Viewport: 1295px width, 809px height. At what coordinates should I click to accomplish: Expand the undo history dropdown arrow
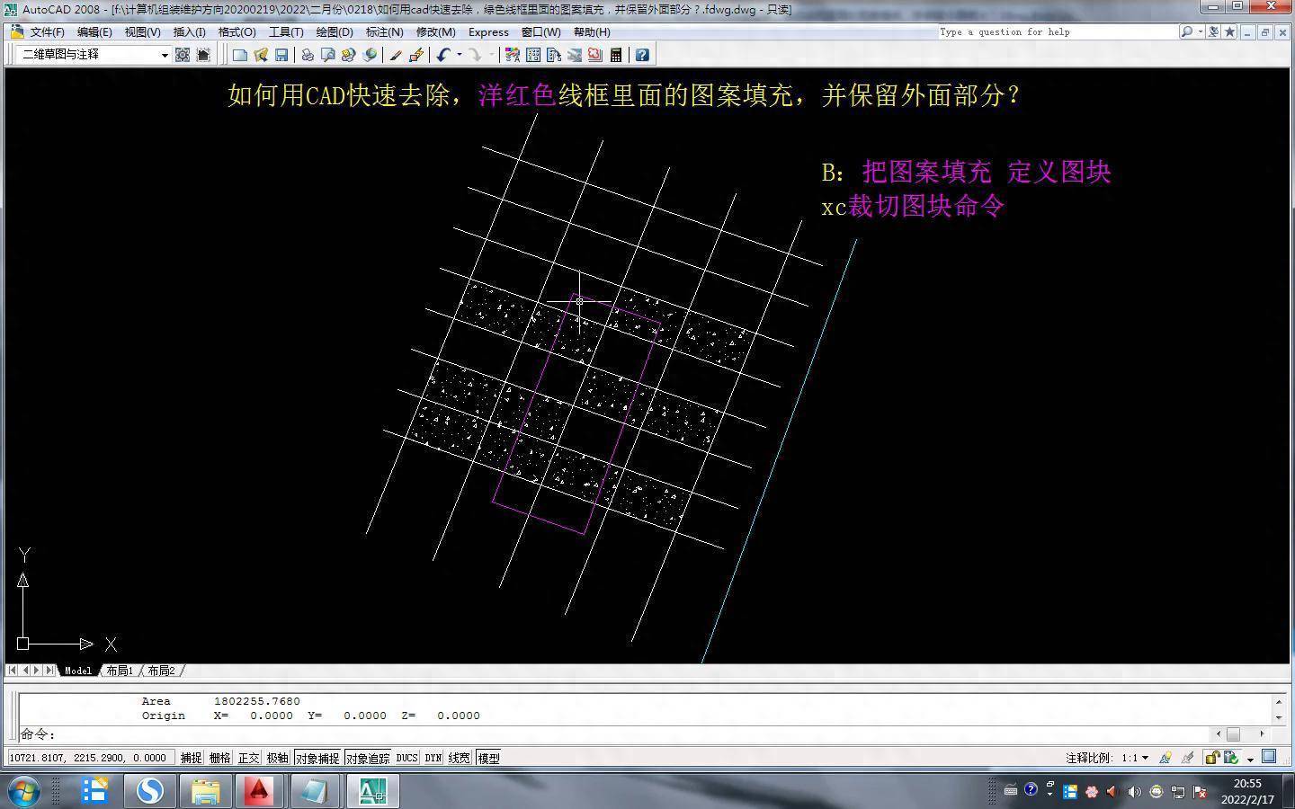pos(459,55)
